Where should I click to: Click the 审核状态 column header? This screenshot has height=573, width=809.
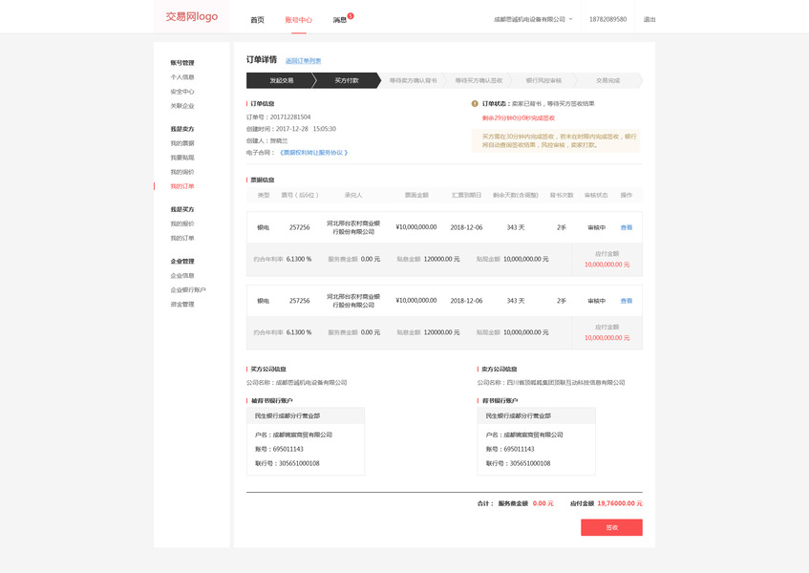tap(596, 195)
